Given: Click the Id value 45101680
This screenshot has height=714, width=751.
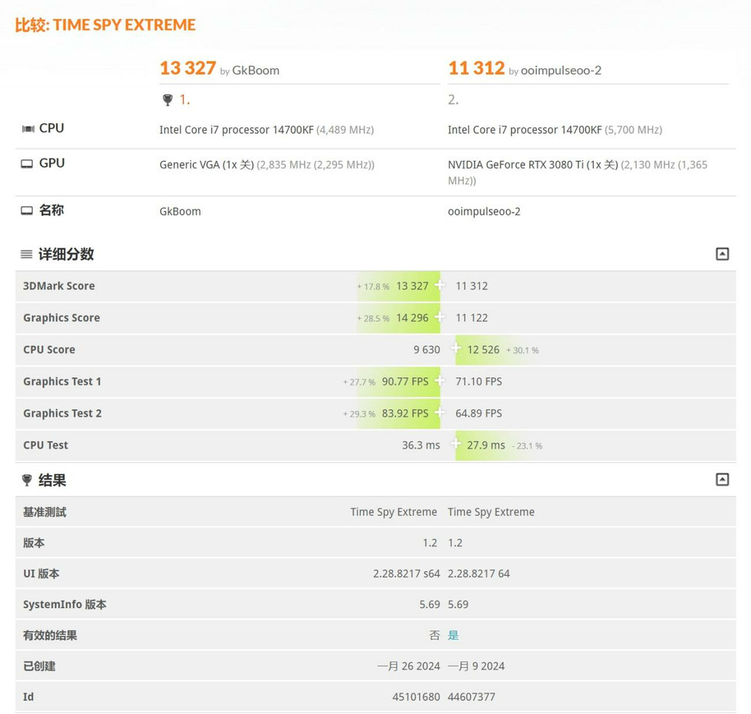Looking at the screenshot, I should [x=416, y=697].
